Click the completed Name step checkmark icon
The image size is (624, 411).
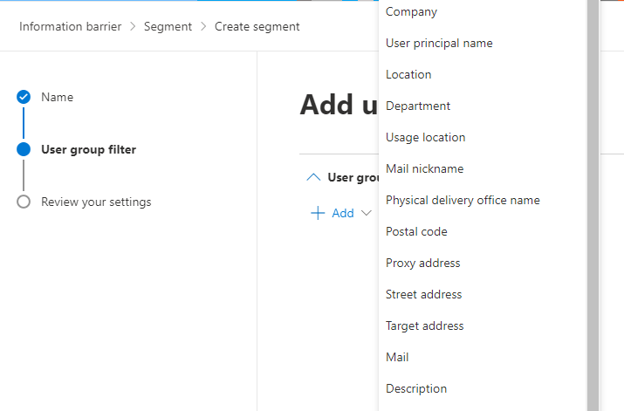pos(24,97)
